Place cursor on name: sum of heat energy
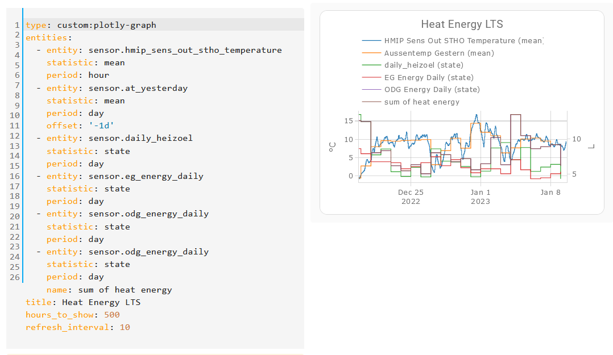Screen dimensions: 613x355 pyautogui.click(x=109, y=290)
